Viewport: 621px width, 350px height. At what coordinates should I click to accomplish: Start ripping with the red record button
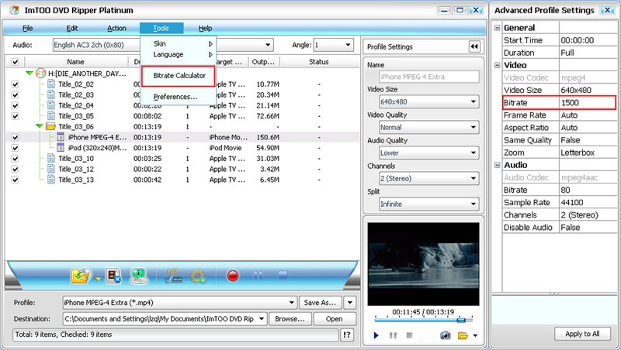click(233, 276)
